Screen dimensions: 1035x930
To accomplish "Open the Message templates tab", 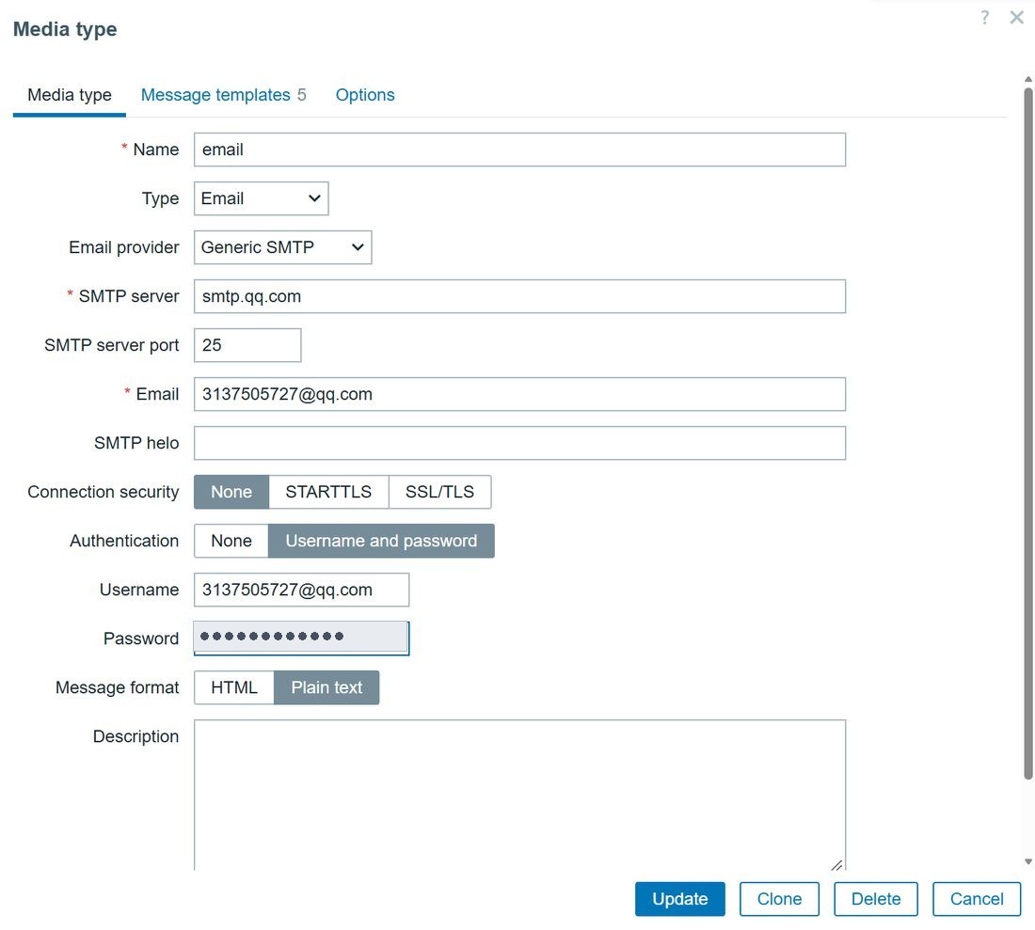I will click(223, 95).
